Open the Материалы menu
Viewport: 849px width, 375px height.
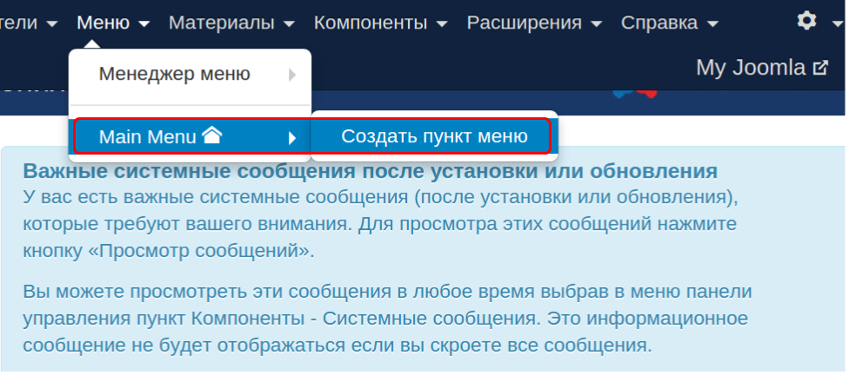pos(221,22)
